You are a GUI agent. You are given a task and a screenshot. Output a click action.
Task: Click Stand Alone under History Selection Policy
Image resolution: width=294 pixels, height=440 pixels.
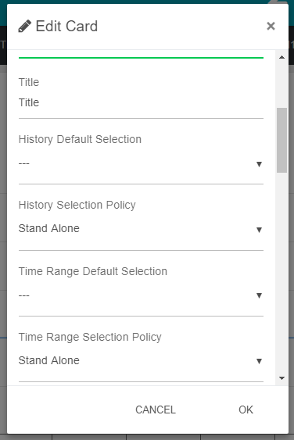(48, 228)
